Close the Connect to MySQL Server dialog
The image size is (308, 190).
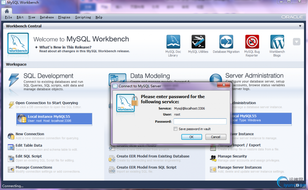pos(223,85)
